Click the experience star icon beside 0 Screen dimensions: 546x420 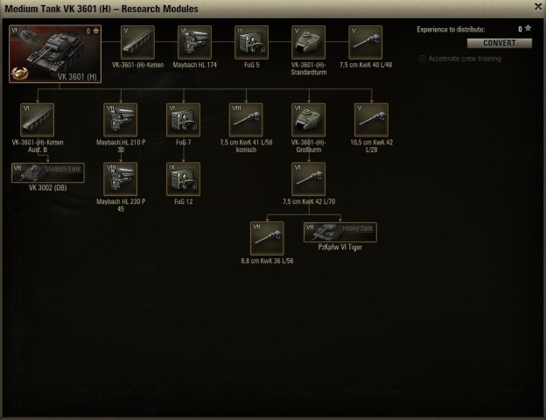[528, 29]
